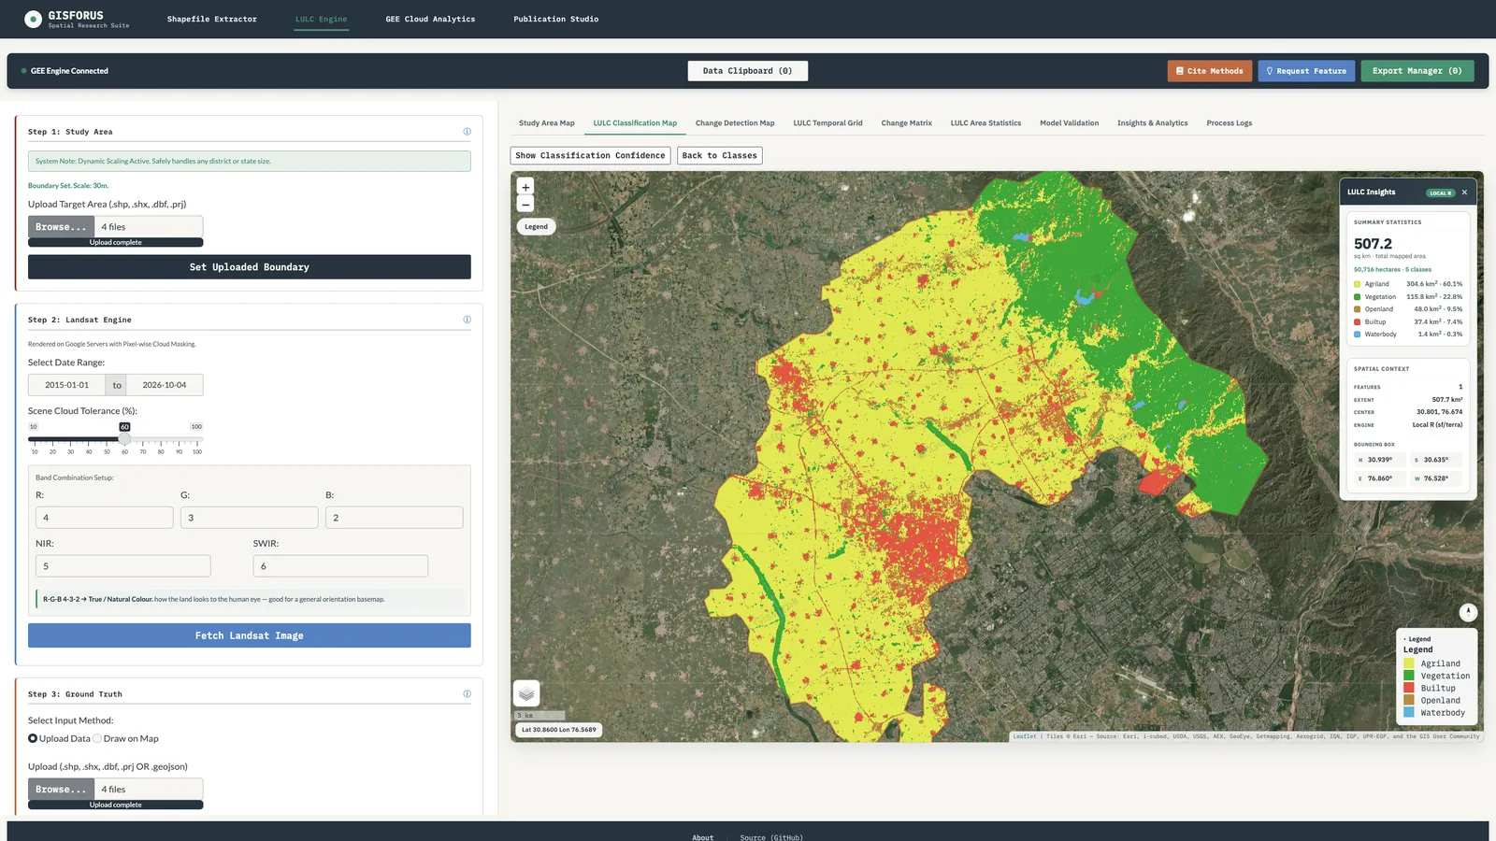Open the Data Clipboard (0) button

tap(748, 71)
